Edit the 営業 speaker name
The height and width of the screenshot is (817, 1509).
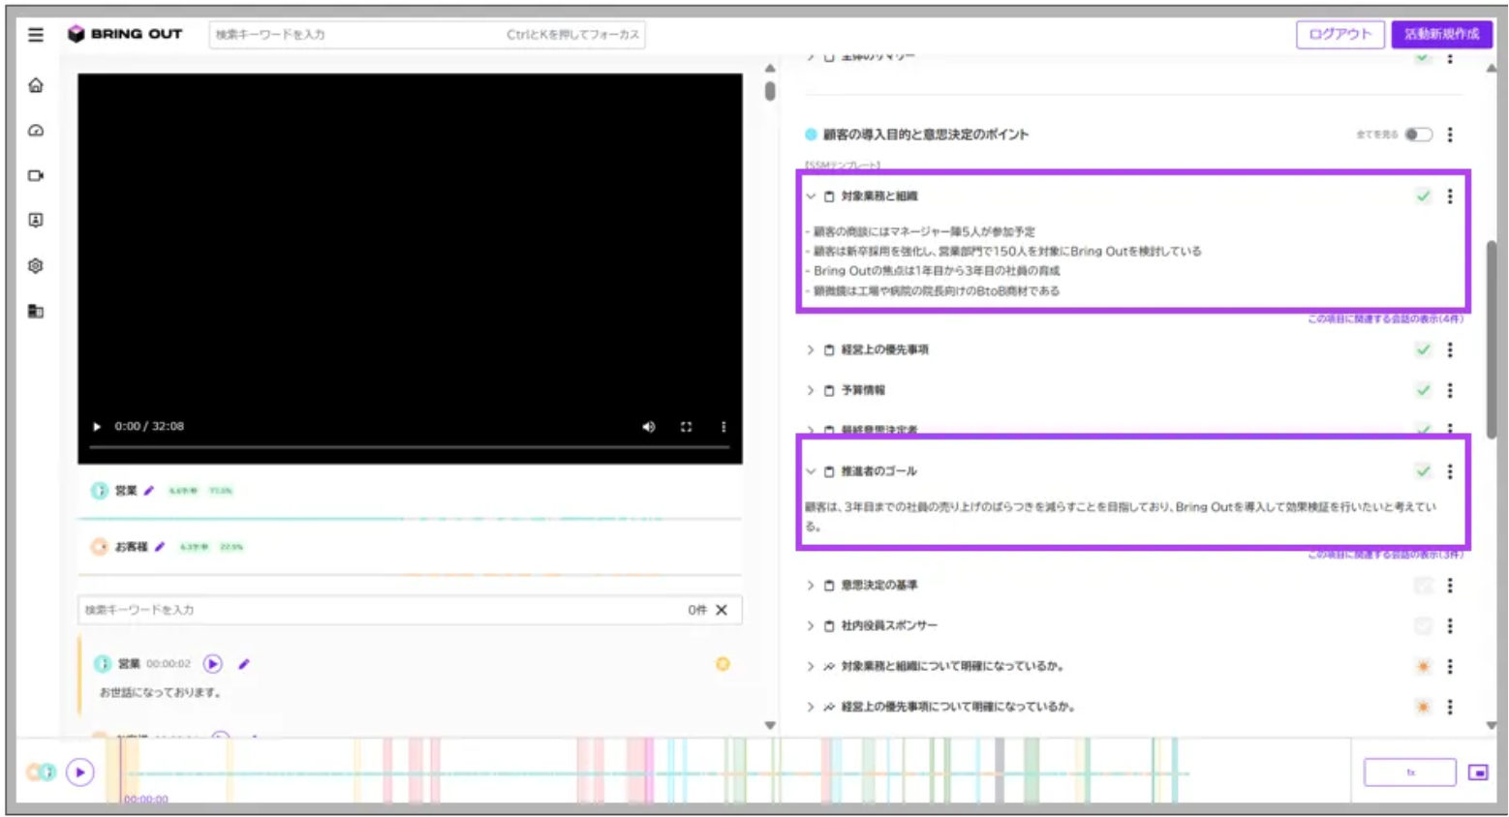tap(149, 491)
